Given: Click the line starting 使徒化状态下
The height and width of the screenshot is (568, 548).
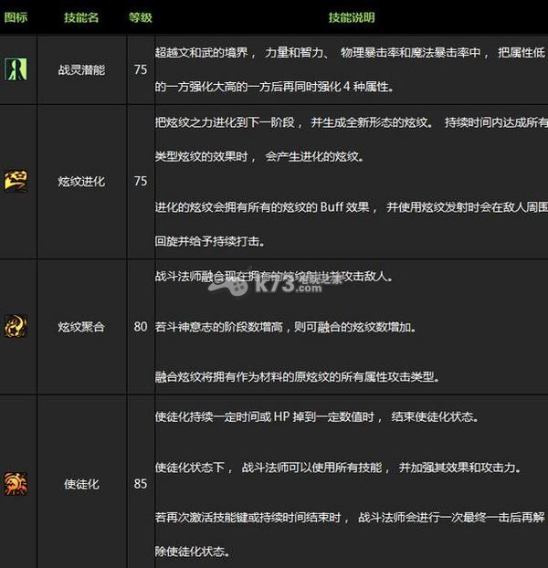Looking at the screenshot, I should pyautogui.click(x=338, y=468).
